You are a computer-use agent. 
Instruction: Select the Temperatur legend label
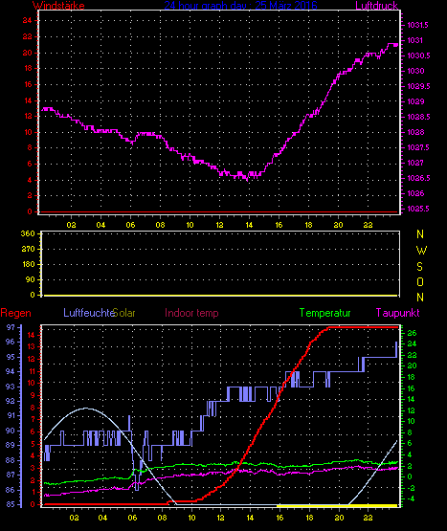325,313
